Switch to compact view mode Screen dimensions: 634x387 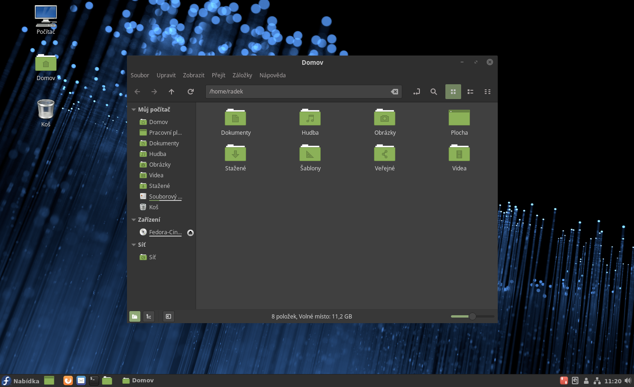click(488, 92)
